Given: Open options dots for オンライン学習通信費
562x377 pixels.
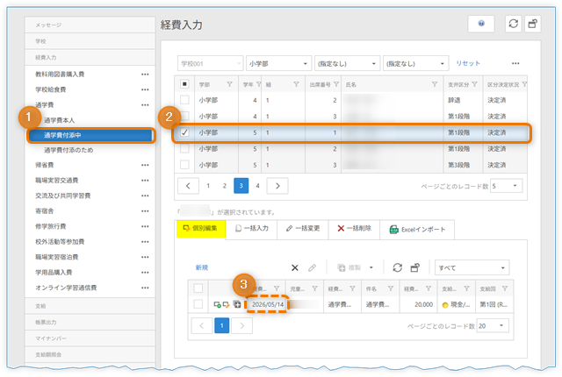Looking at the screenshot, I should [145, 288].
